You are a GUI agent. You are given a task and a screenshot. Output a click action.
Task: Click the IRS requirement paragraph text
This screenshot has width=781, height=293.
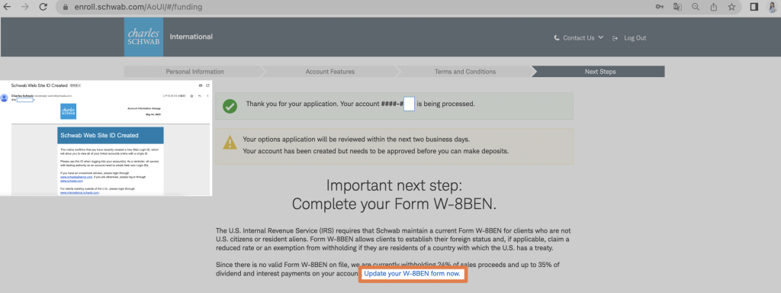393,239
